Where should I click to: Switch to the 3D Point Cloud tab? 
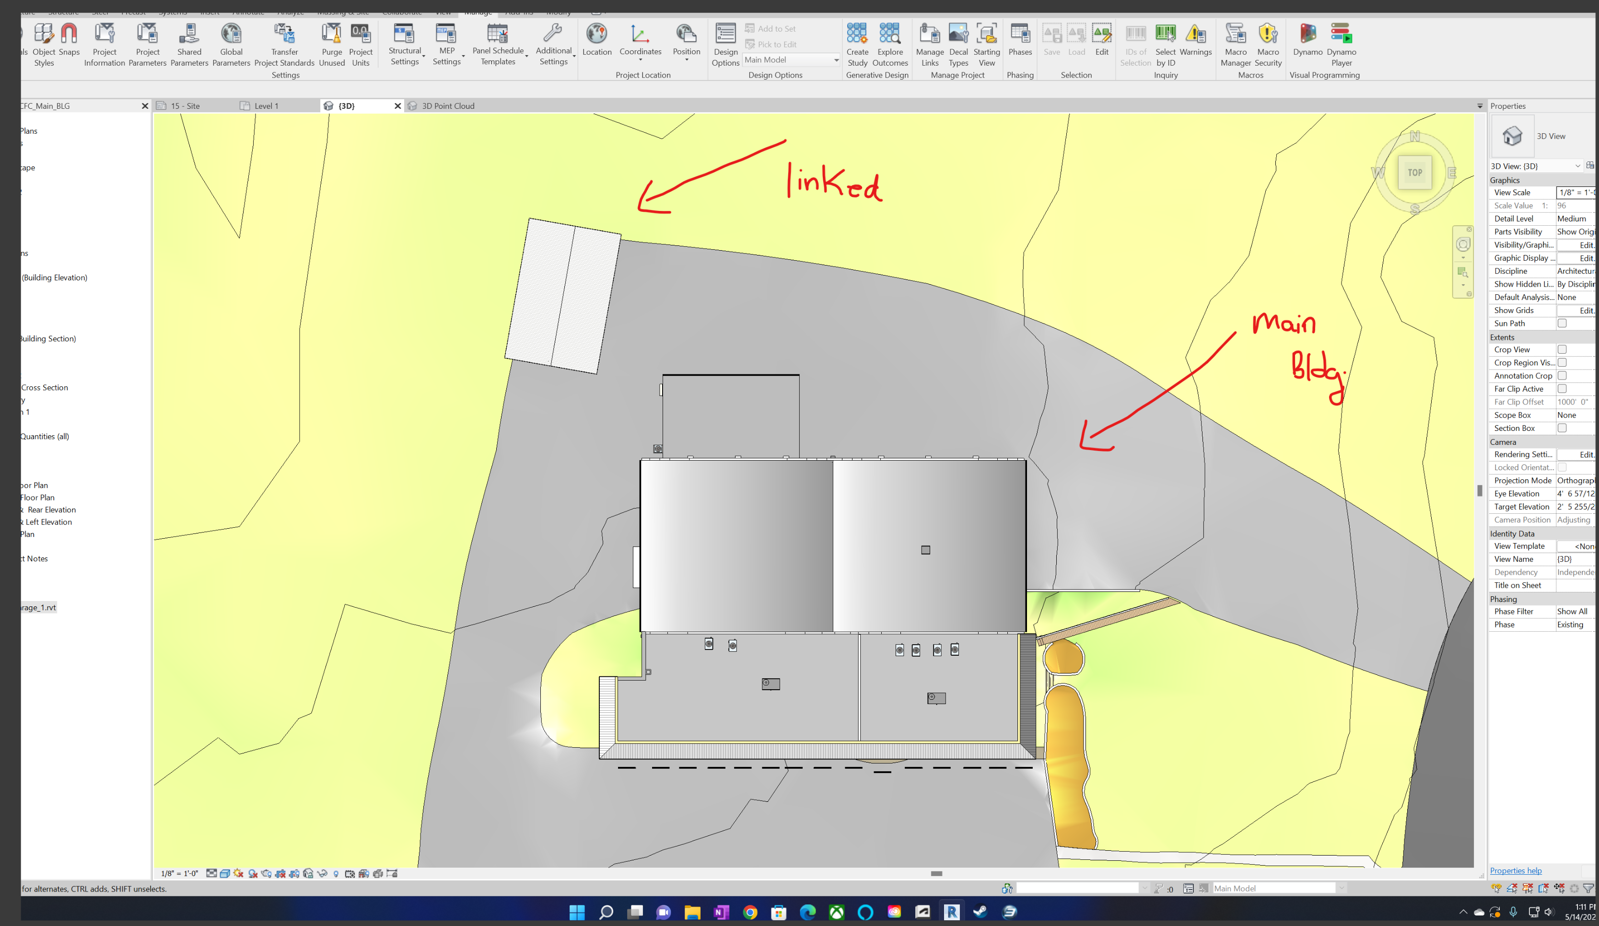[447, 106]
